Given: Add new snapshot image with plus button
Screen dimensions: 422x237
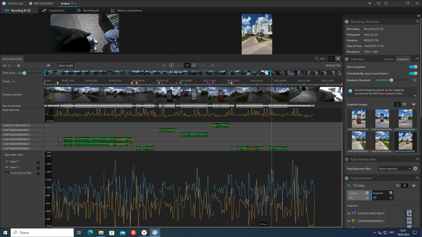Looking at the screenshot, I should [414, 104].
